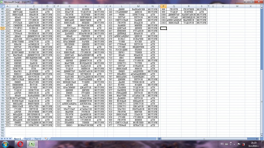Select the cell containing КАБАКЧИЕВ
Viewport: 264px width, 148px height.
pyautogui.click(x=34, y=25)
